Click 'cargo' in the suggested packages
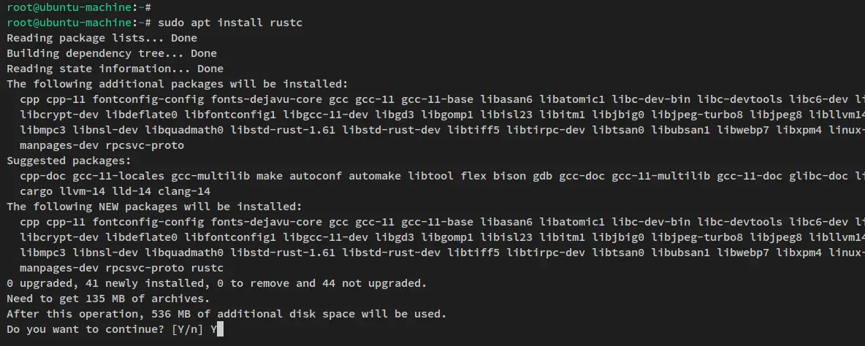The width and height of the screenshot is (865, 346). point(36,192)
